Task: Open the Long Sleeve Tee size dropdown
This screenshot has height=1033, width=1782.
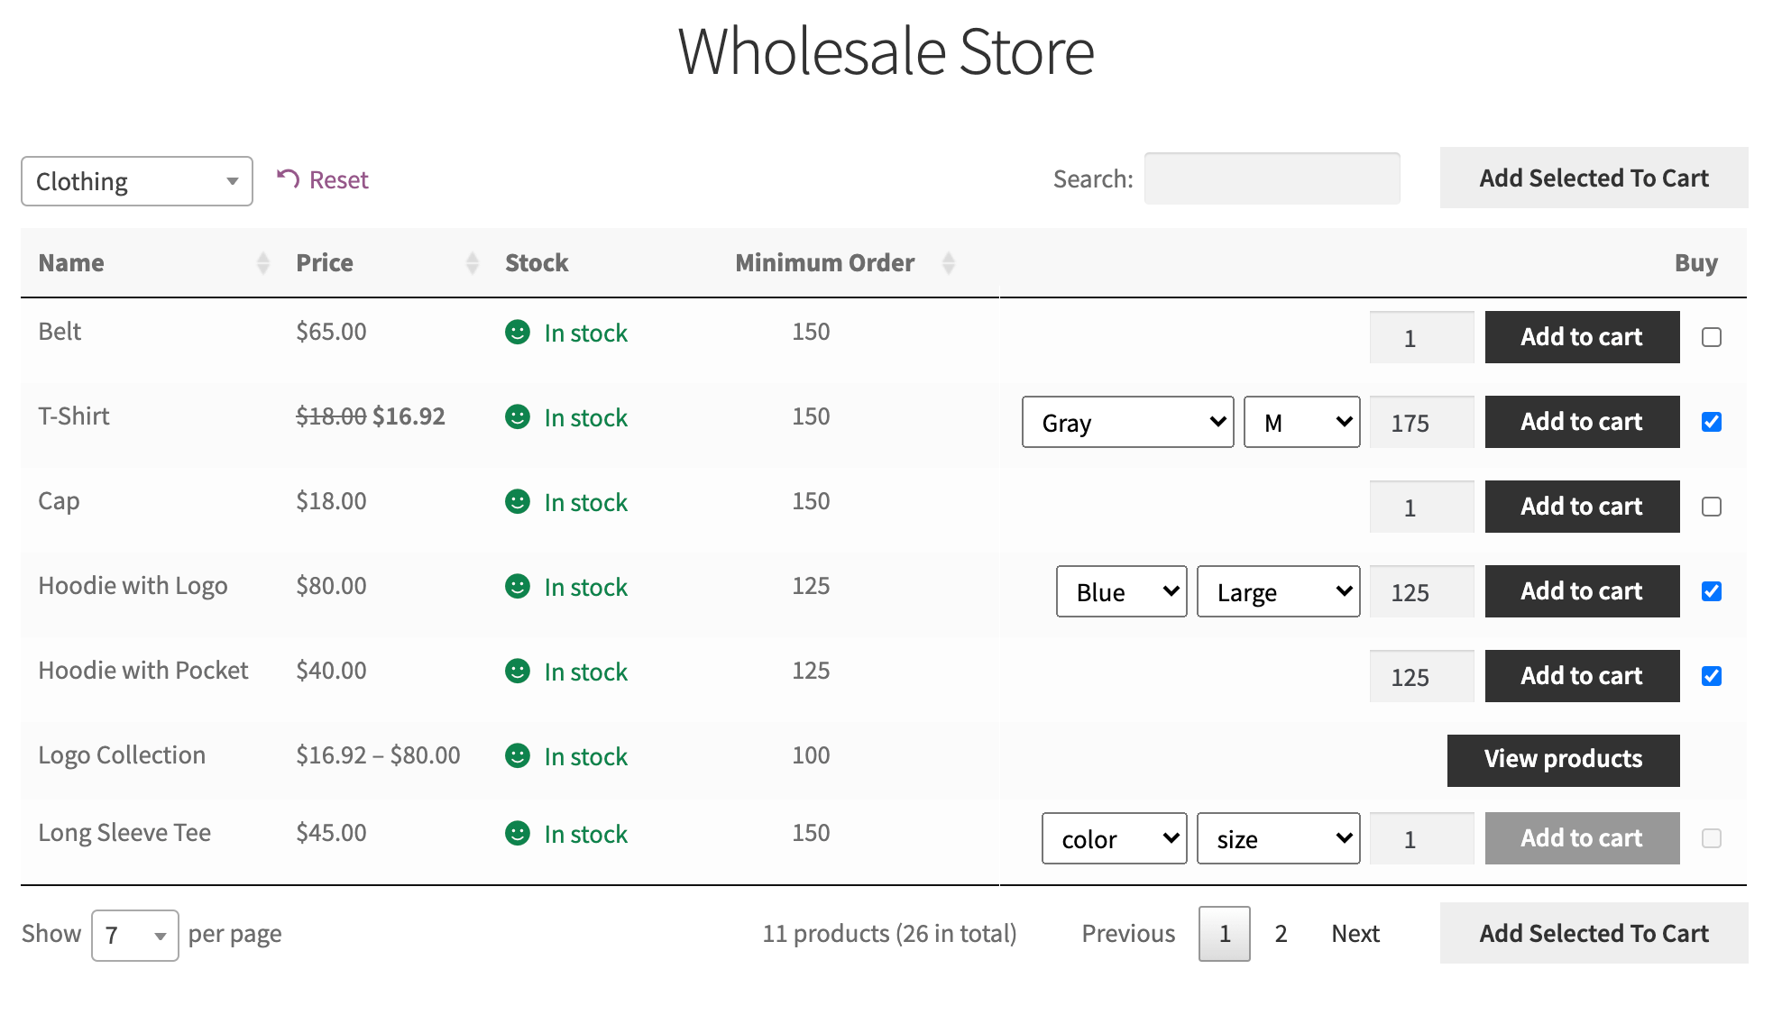Action: pos(1279,838)
